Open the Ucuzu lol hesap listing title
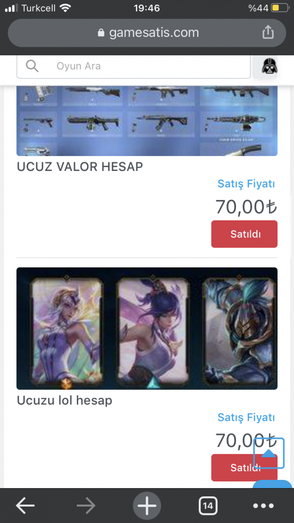Screen dimensions: 294x523 point(65,400)
